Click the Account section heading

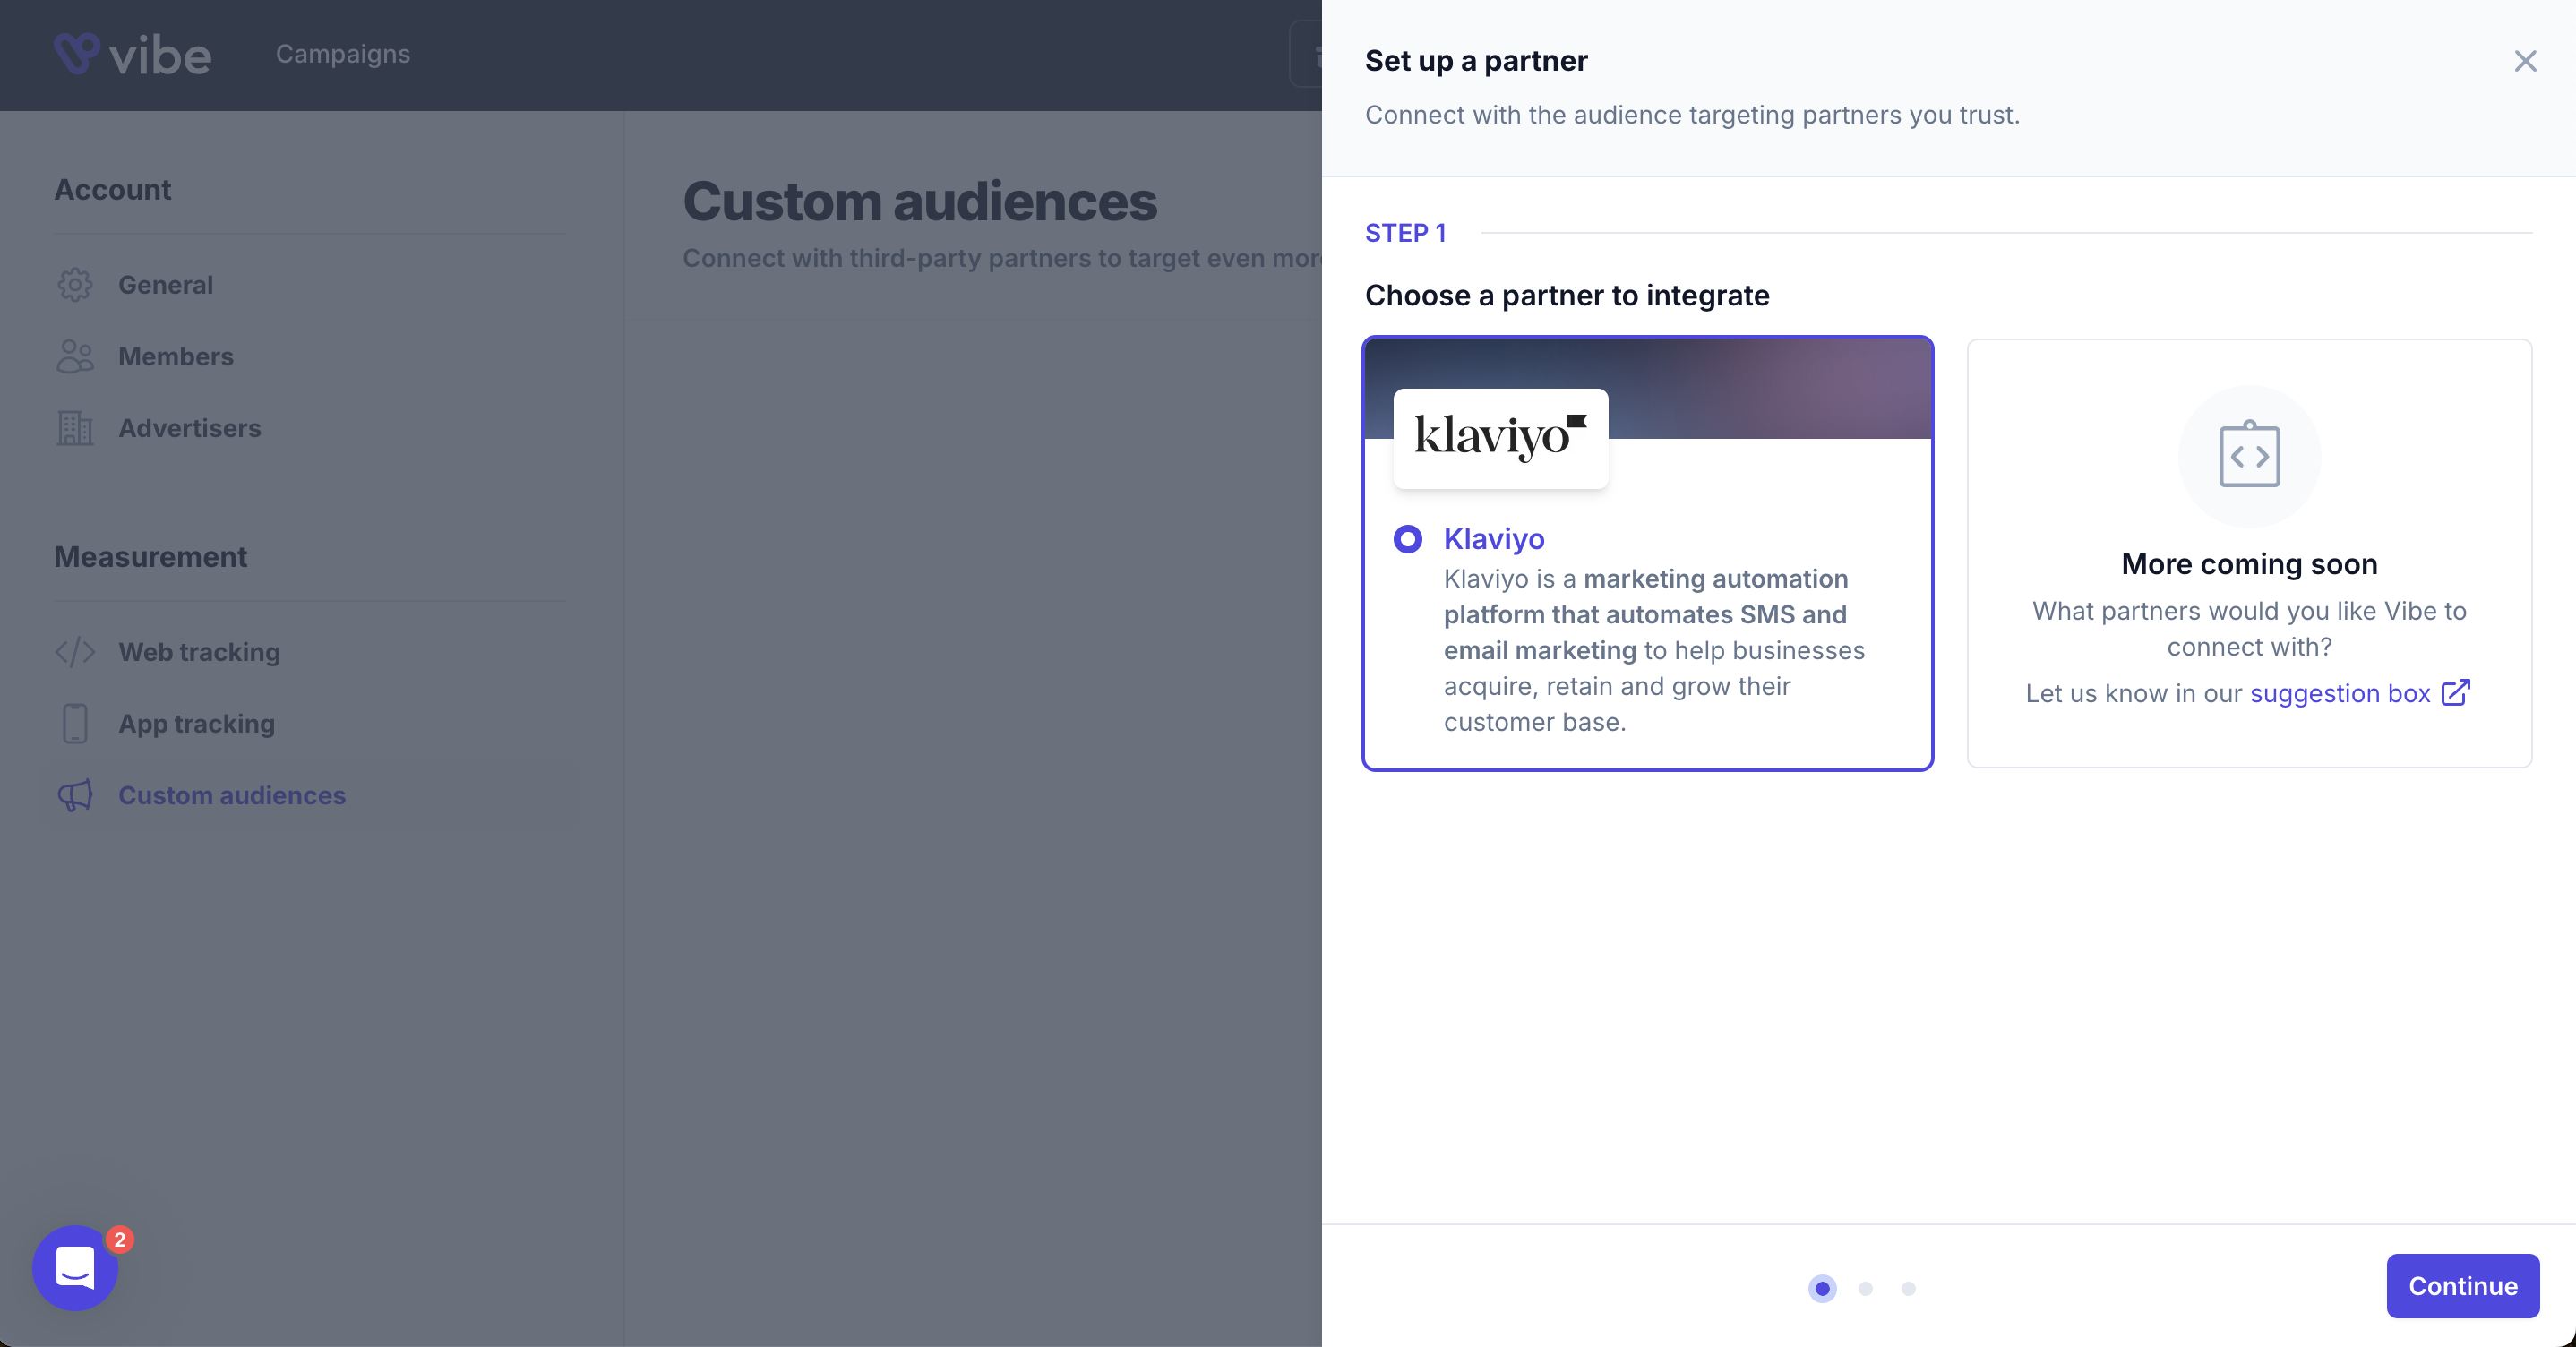pyautogui.click(x=112, y=190)
